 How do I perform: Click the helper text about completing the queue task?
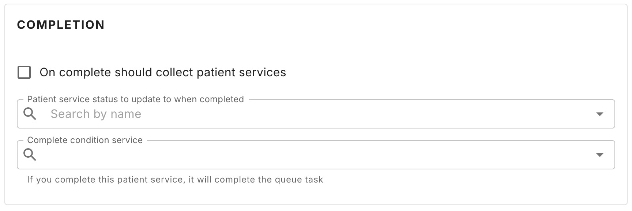pyautogui.click(x=175, y=180)
